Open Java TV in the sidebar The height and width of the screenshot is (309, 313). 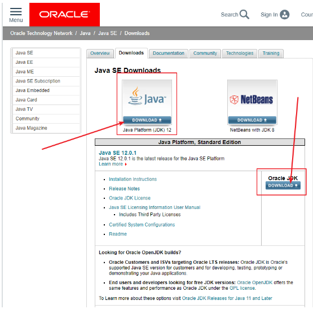point(46,109)
